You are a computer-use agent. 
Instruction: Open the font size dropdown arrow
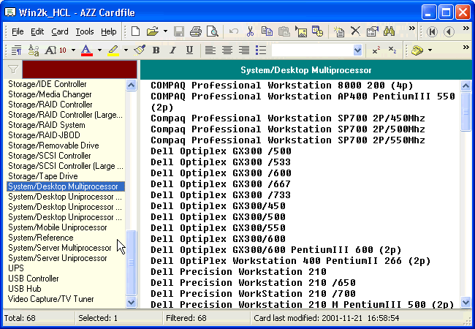click(73, 50)
